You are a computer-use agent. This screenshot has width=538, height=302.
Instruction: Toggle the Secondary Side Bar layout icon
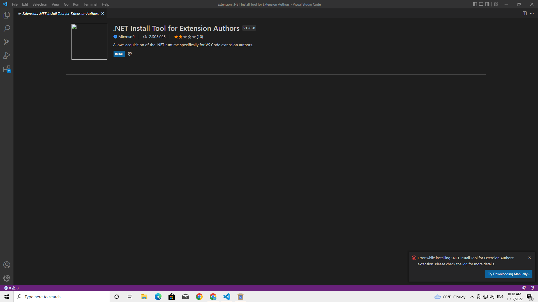click(x=487, y=4)
